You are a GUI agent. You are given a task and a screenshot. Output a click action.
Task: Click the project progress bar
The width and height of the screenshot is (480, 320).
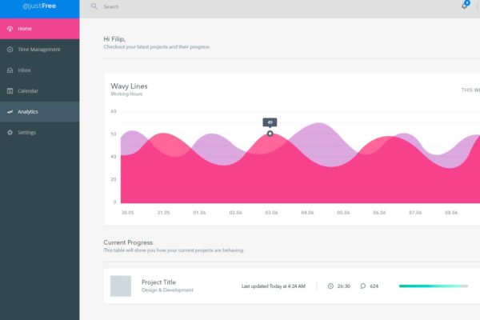click(x=434, y=286)
